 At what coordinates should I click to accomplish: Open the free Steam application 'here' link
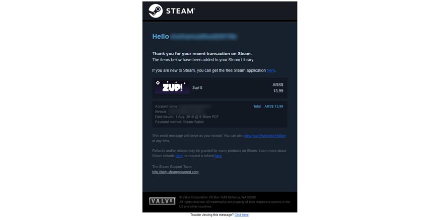(x=271, y=70)
